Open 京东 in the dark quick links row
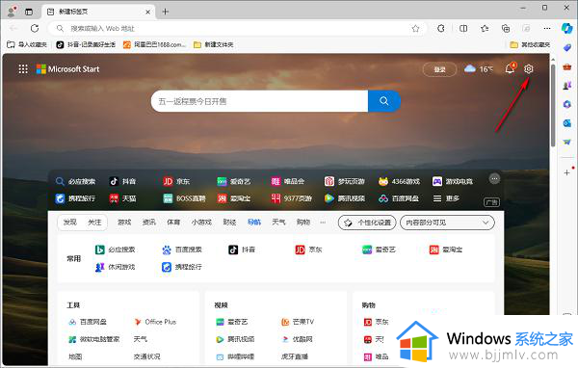This screenshot has width=578, height=368. (176, 181)
